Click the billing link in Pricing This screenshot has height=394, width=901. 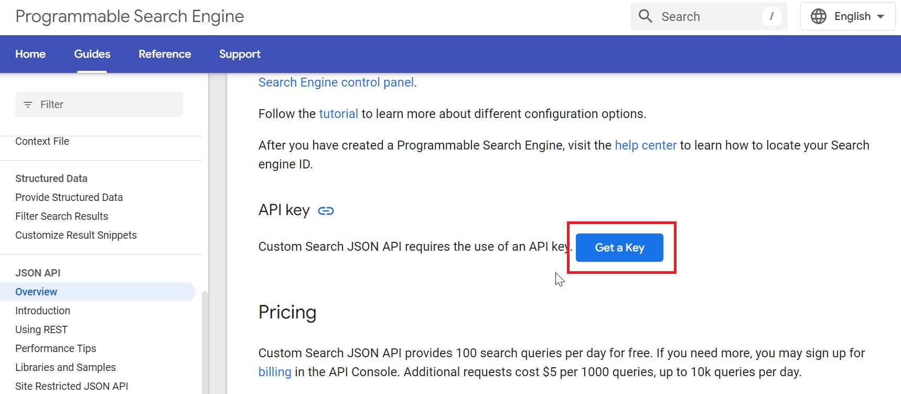[x=275, y=372]
